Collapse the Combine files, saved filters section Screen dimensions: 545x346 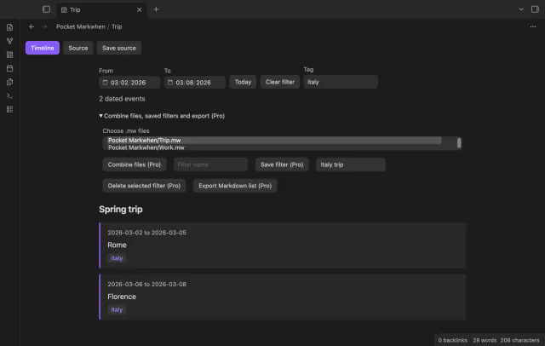(162, 116)
